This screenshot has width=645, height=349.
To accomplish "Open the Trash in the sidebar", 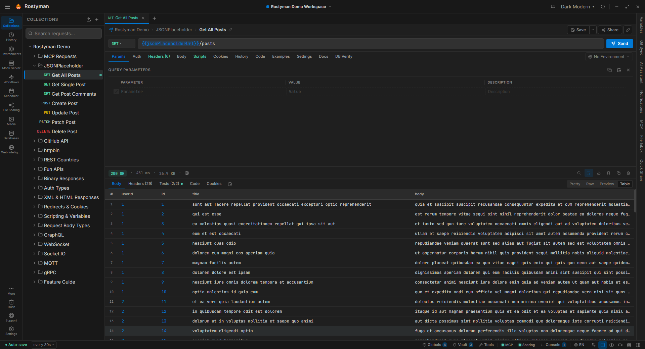I will click(11, 304).
